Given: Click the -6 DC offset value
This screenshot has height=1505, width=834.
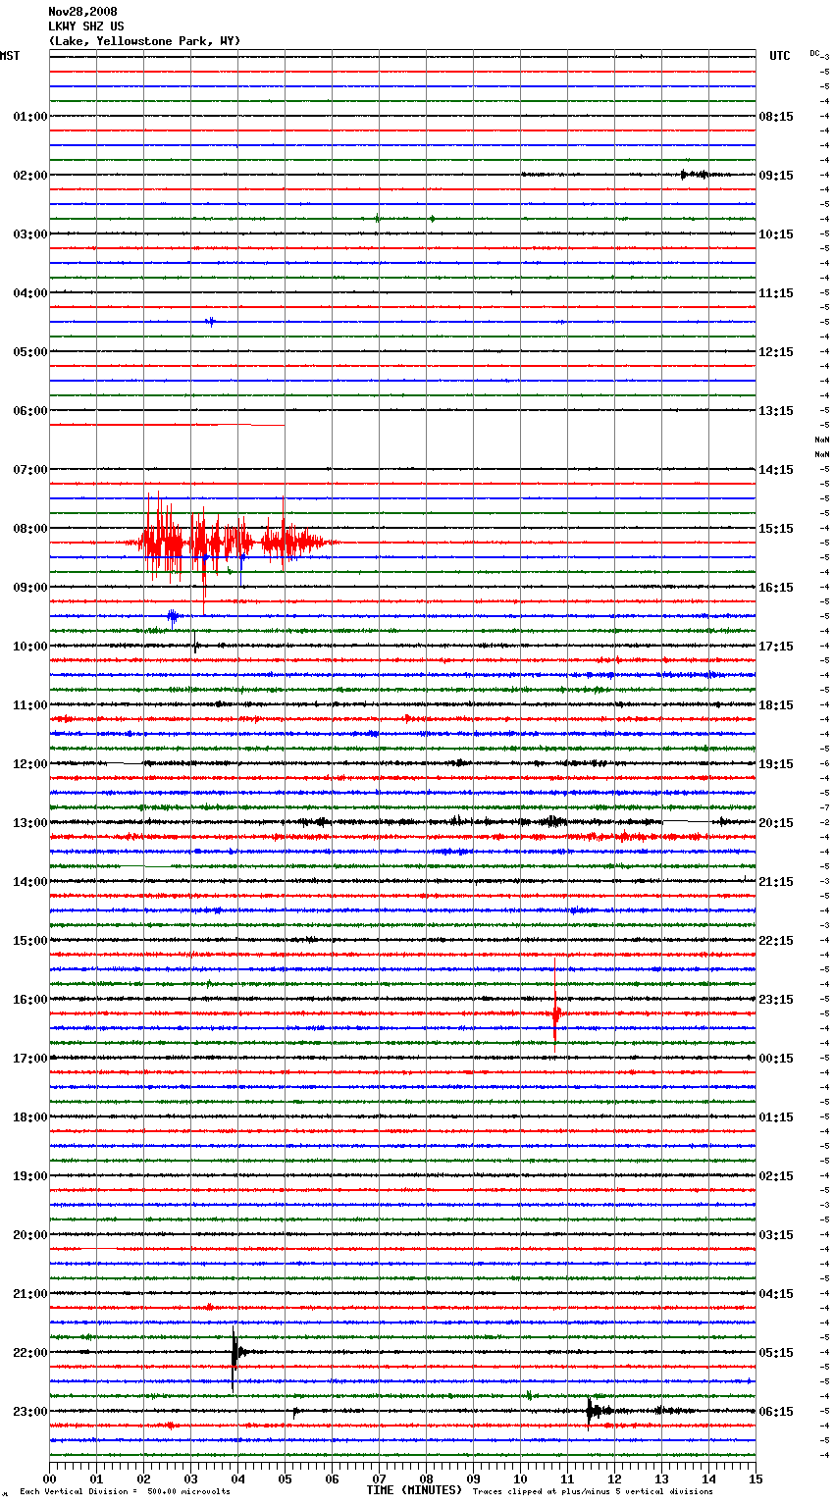Looking at the screenshot, I should [x=824, y=763].
